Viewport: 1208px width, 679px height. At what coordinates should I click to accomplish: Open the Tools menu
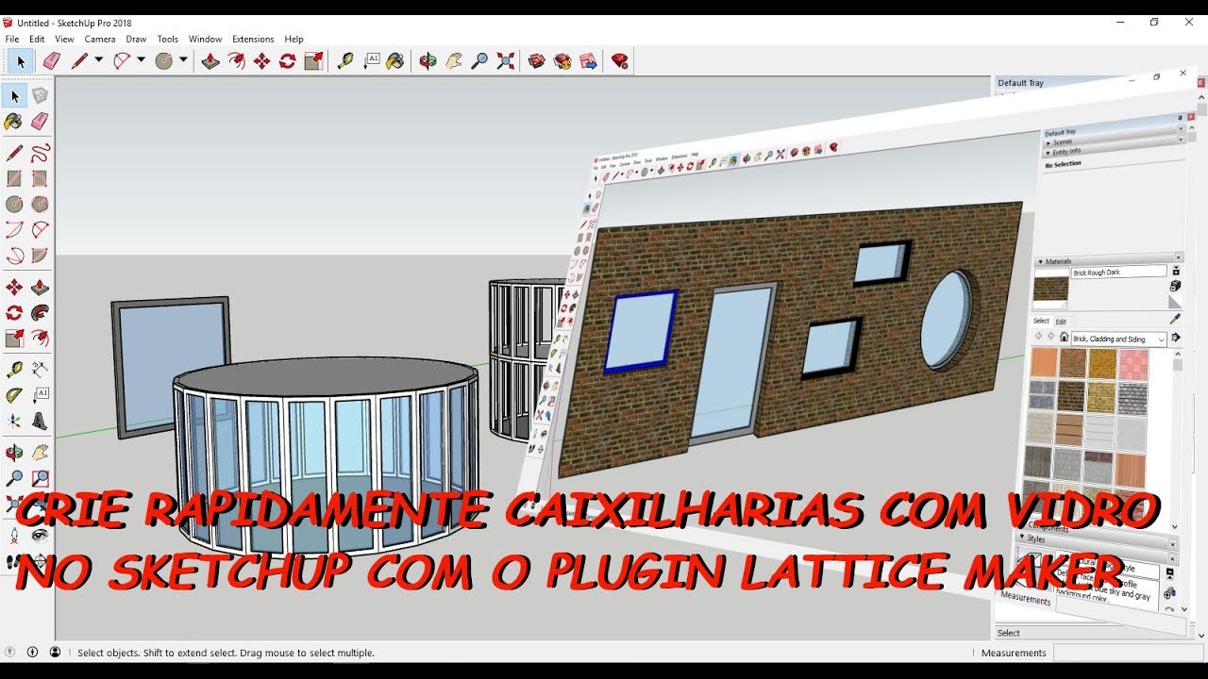(168, 39)
